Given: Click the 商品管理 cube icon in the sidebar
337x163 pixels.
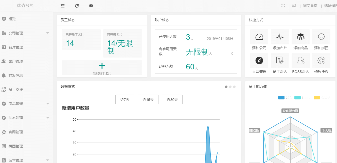Looking at the screenshot, I should (4, 104).
